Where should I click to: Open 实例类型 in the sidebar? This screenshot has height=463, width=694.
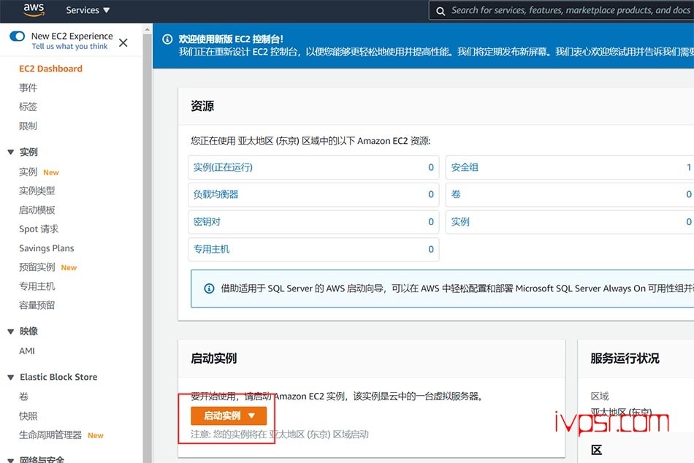coord(37,191)
